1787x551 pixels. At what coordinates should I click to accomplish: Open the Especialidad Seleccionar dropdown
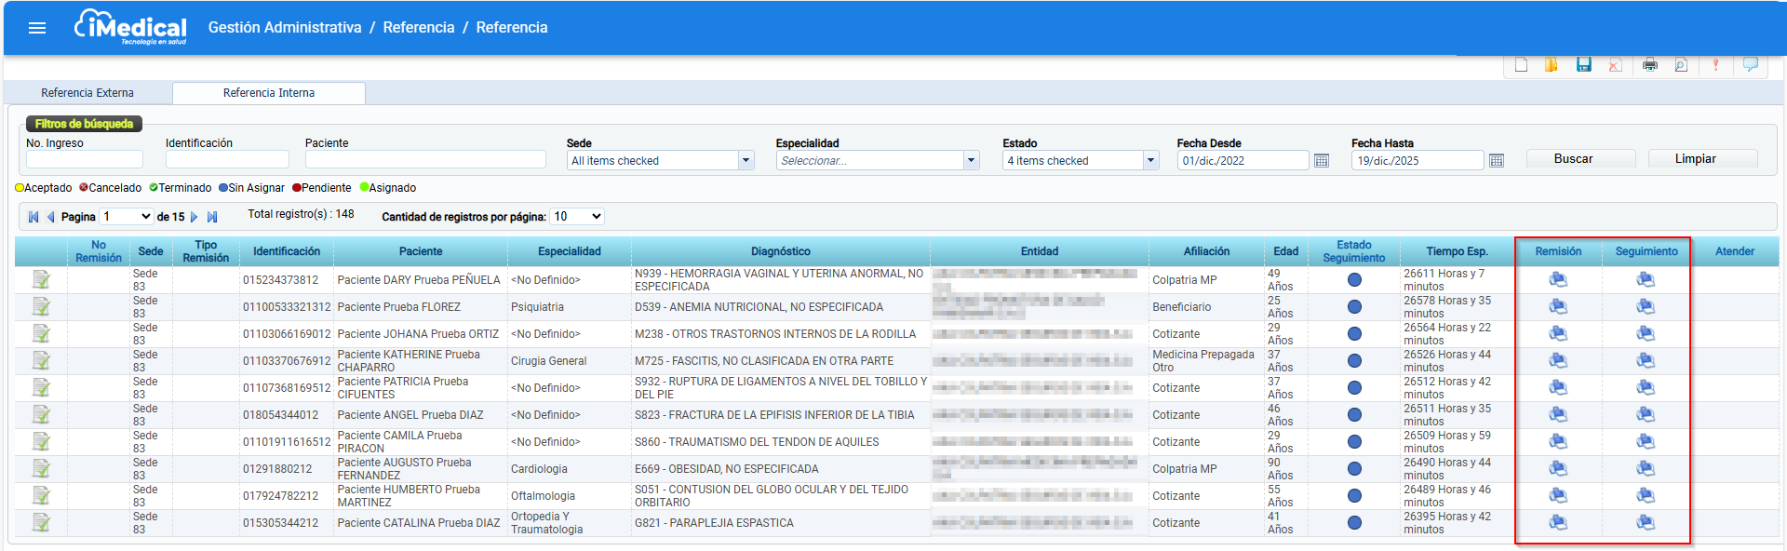coord(878,160)
